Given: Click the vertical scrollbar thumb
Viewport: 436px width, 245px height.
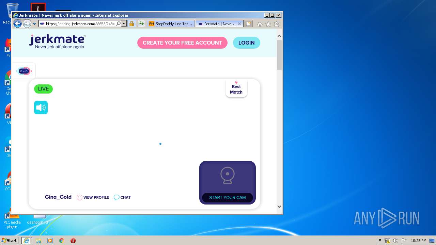Looking at the screenshot, I should click(x=279, y=55).
